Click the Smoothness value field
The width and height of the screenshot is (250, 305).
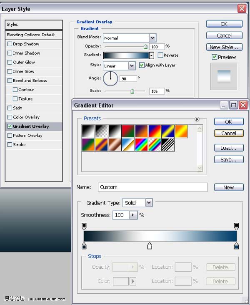[x=121, y=215]
